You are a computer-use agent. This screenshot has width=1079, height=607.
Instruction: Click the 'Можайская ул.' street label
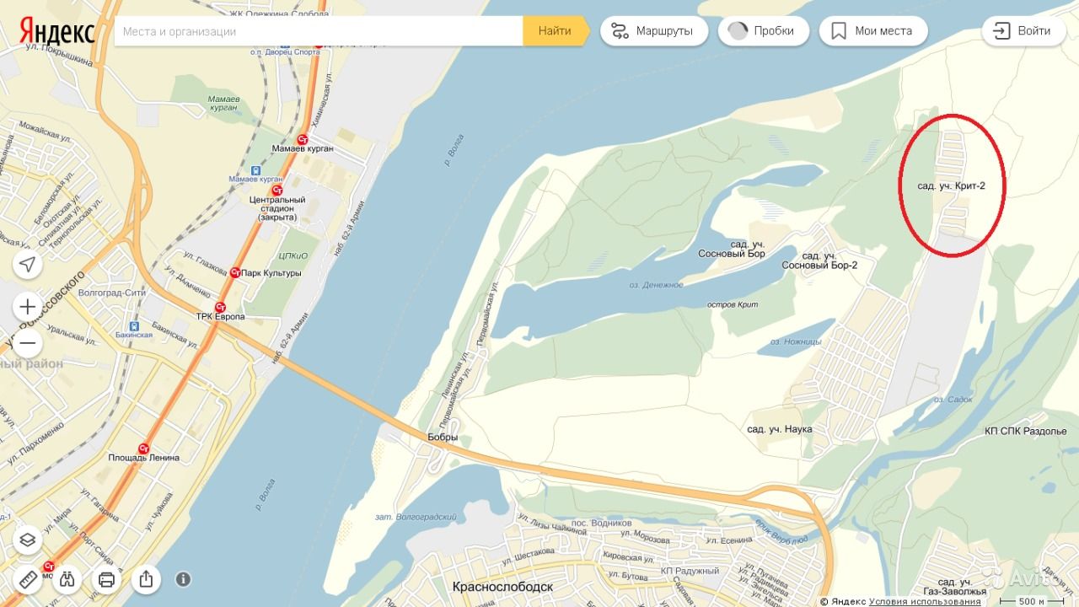pos(43,132)
